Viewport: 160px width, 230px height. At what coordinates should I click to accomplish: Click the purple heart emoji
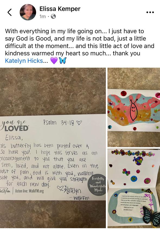[x=54, y=61]
